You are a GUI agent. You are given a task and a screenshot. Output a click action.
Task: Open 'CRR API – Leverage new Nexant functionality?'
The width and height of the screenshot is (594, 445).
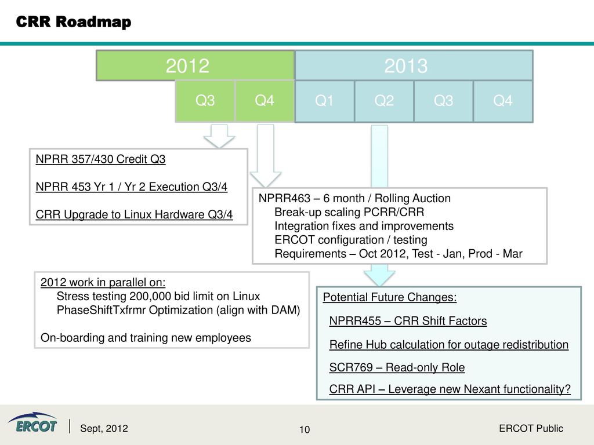450,389
